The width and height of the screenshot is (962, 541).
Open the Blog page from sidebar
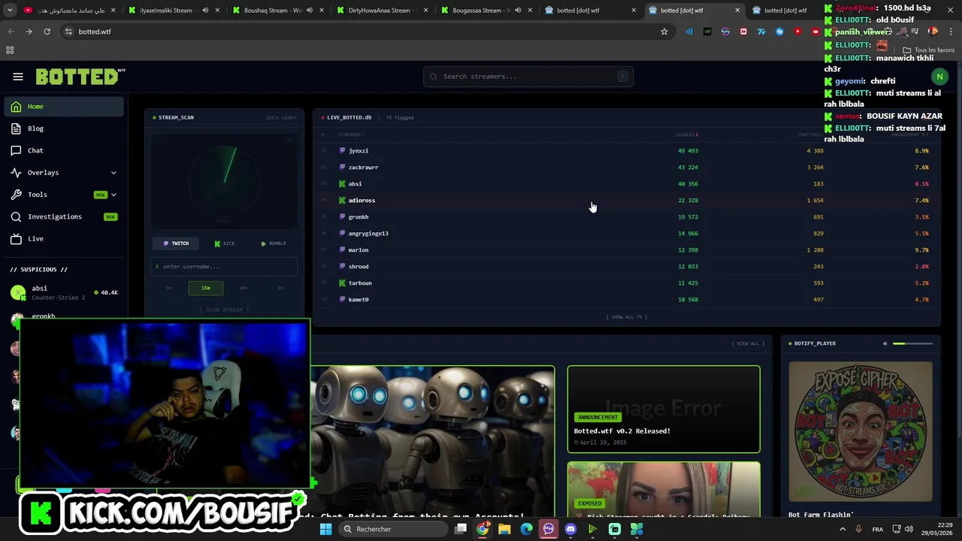64,128
